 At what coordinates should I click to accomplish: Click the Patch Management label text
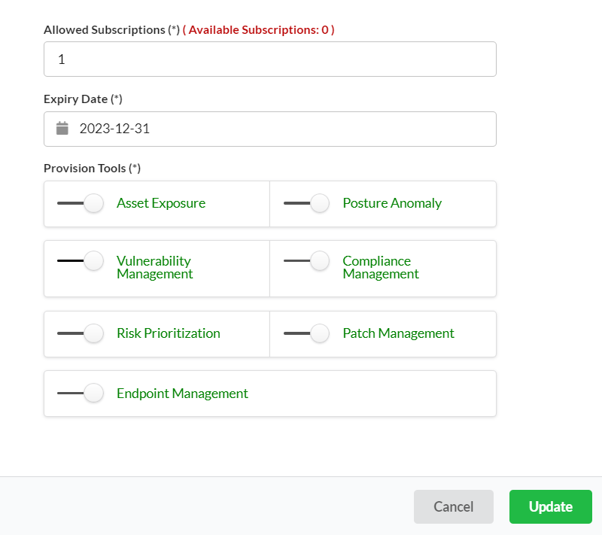coord(399,333)
